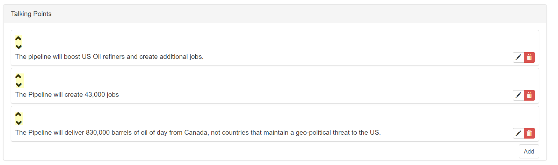The height and width of the screenshot is (165, 558).
Task: Delete the 43,000 jobs talking point
Action: tap(529, 95)
